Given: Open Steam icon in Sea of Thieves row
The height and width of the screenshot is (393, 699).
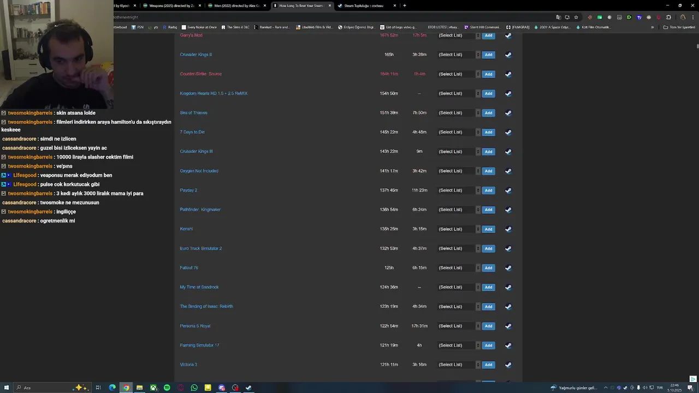Looking at the screenshot, I should [x=508, y=113].
